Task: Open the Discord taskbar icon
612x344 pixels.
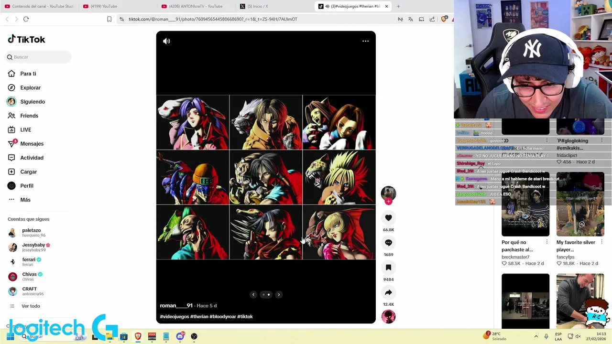Action: click(180, 336)
